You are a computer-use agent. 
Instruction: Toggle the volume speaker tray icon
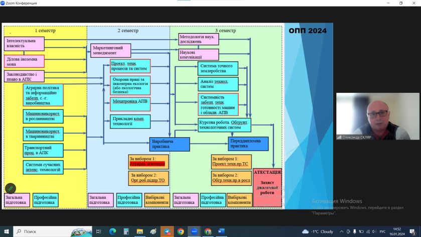click(374, 231)
